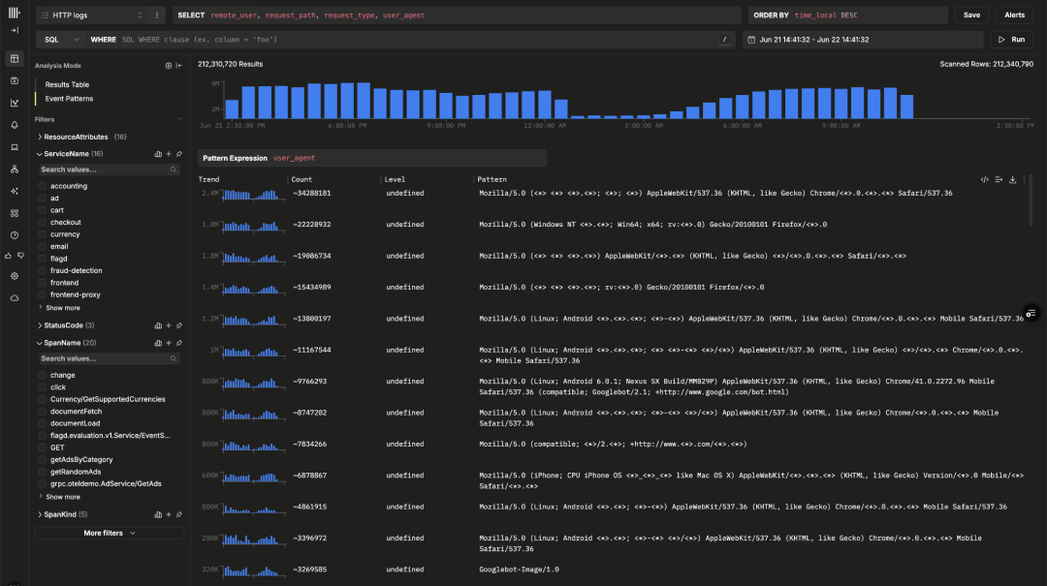
Task: Open the HTTP logs source options menu
Action: 157,15
